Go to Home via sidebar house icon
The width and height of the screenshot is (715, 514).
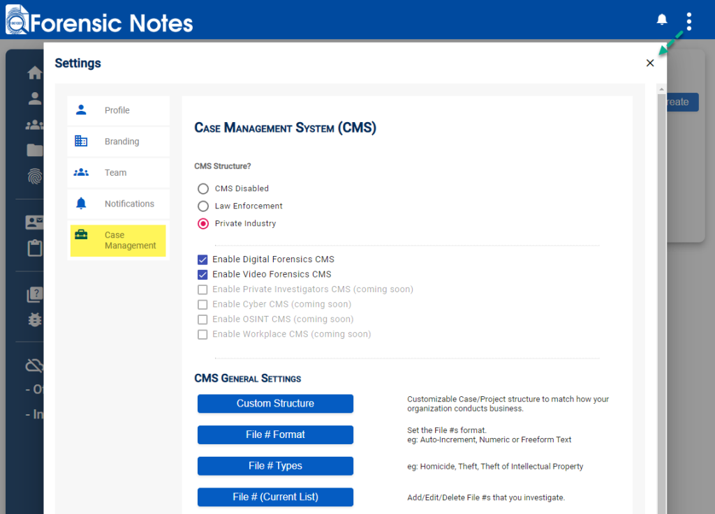coord(35,73)
